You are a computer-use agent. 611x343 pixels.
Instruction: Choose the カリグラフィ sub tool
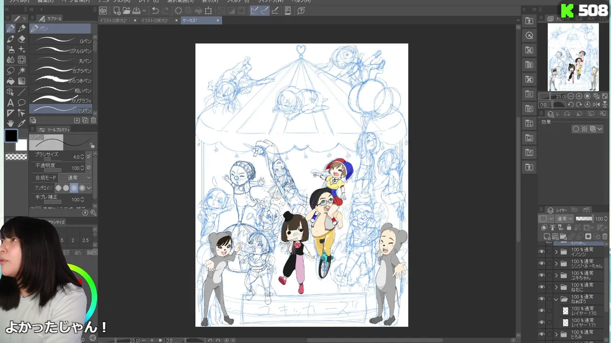pyautogui.click(x=61, y=100)
